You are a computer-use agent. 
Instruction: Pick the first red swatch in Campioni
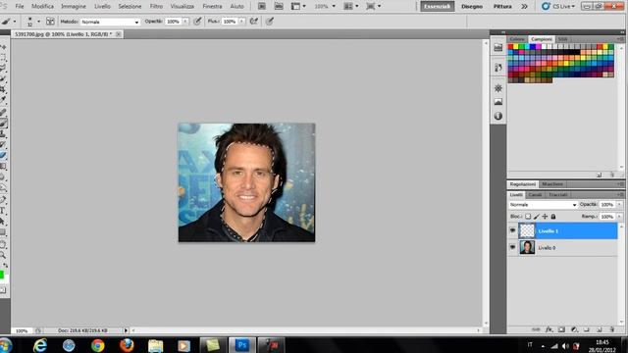pos(510,47)
